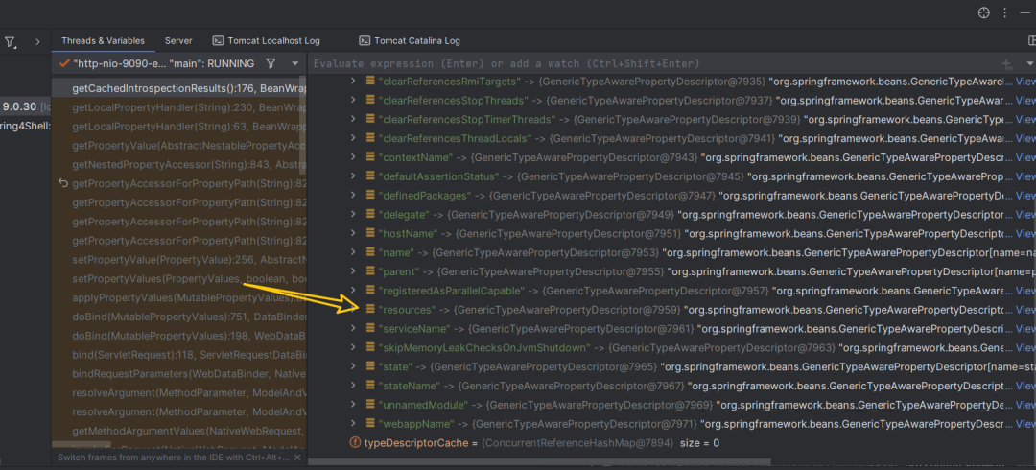
Task: Expand the "clearReferencesStopTimerThreads" entry
Action: click(x=353, y=120)
